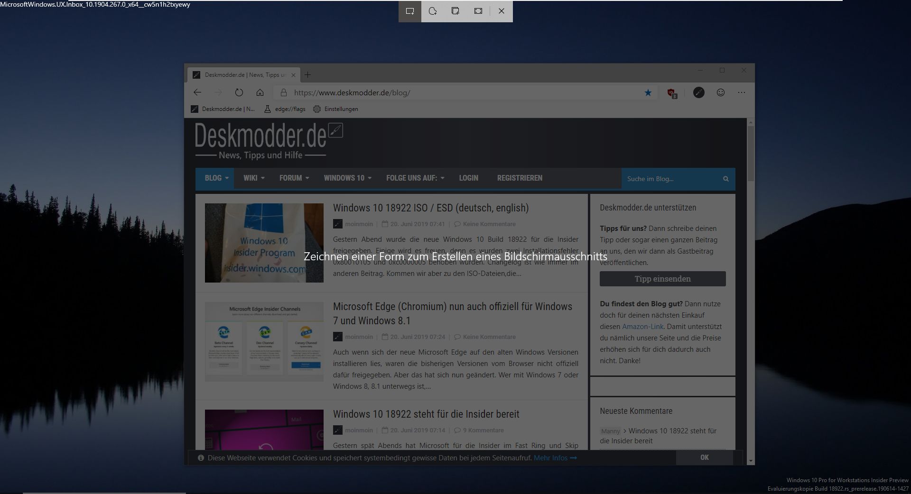Open Deskmodder.de bookmark in favorites bar

pyautogui.click(x=223, y=109)
